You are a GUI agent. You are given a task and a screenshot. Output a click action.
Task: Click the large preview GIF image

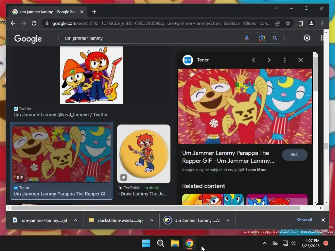(x=245, y=106)
